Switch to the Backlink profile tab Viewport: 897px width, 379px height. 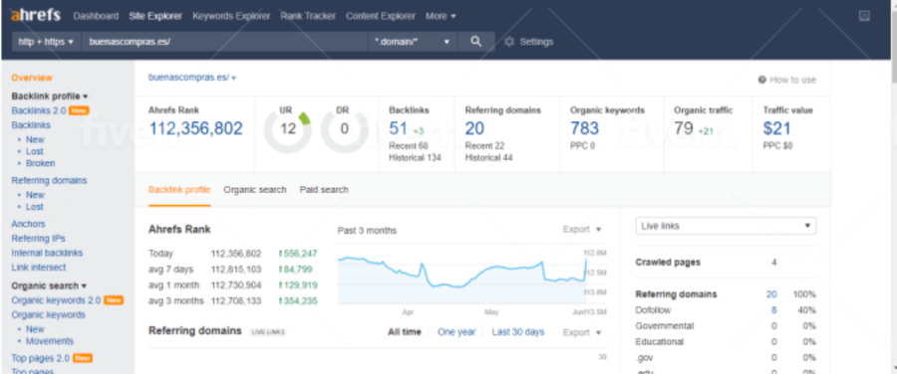179,189
